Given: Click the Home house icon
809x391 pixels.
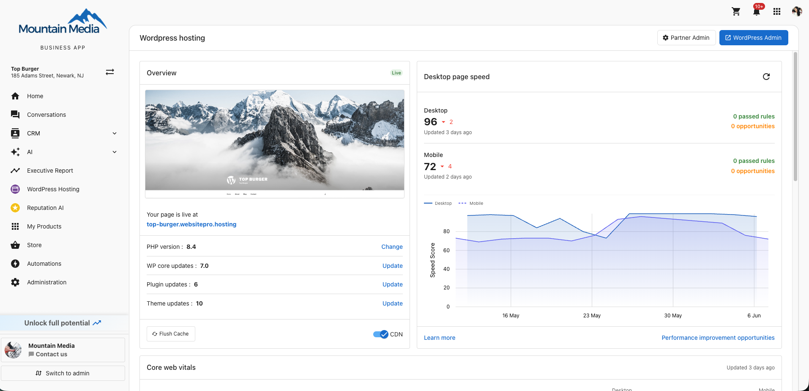Looking at the screenshot, I should click(x=15, y=96).
